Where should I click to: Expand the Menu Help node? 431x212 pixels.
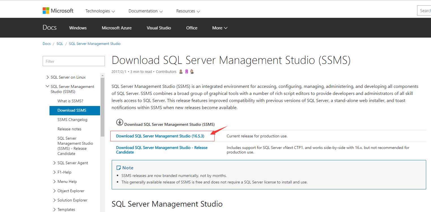(54, 181)
